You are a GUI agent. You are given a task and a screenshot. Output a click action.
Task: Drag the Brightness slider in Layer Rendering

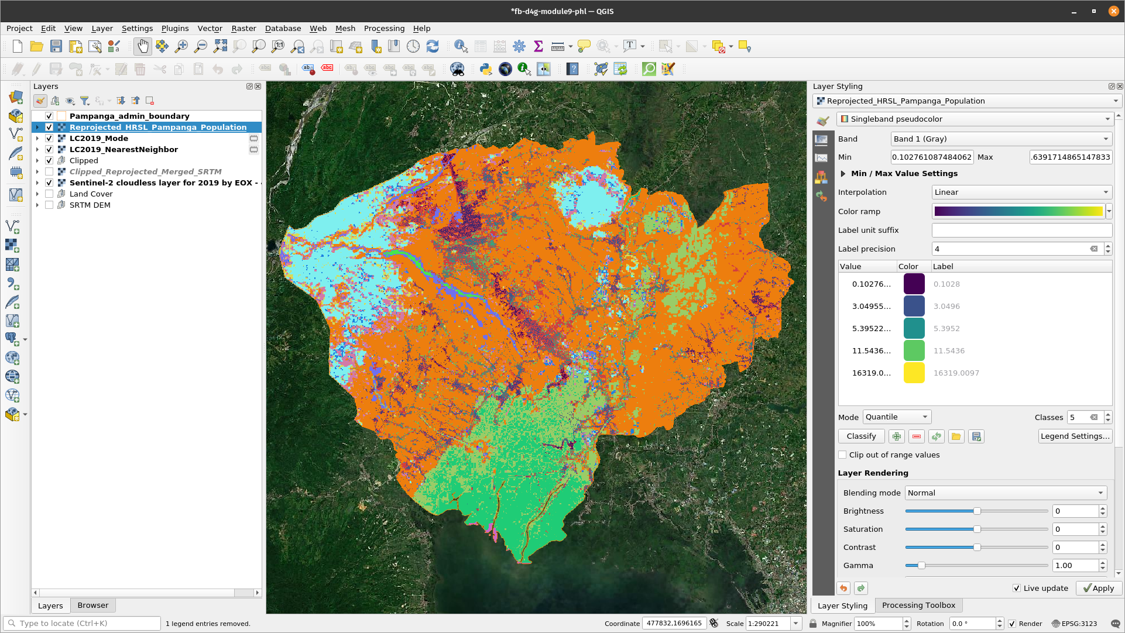tap(976, 511)
